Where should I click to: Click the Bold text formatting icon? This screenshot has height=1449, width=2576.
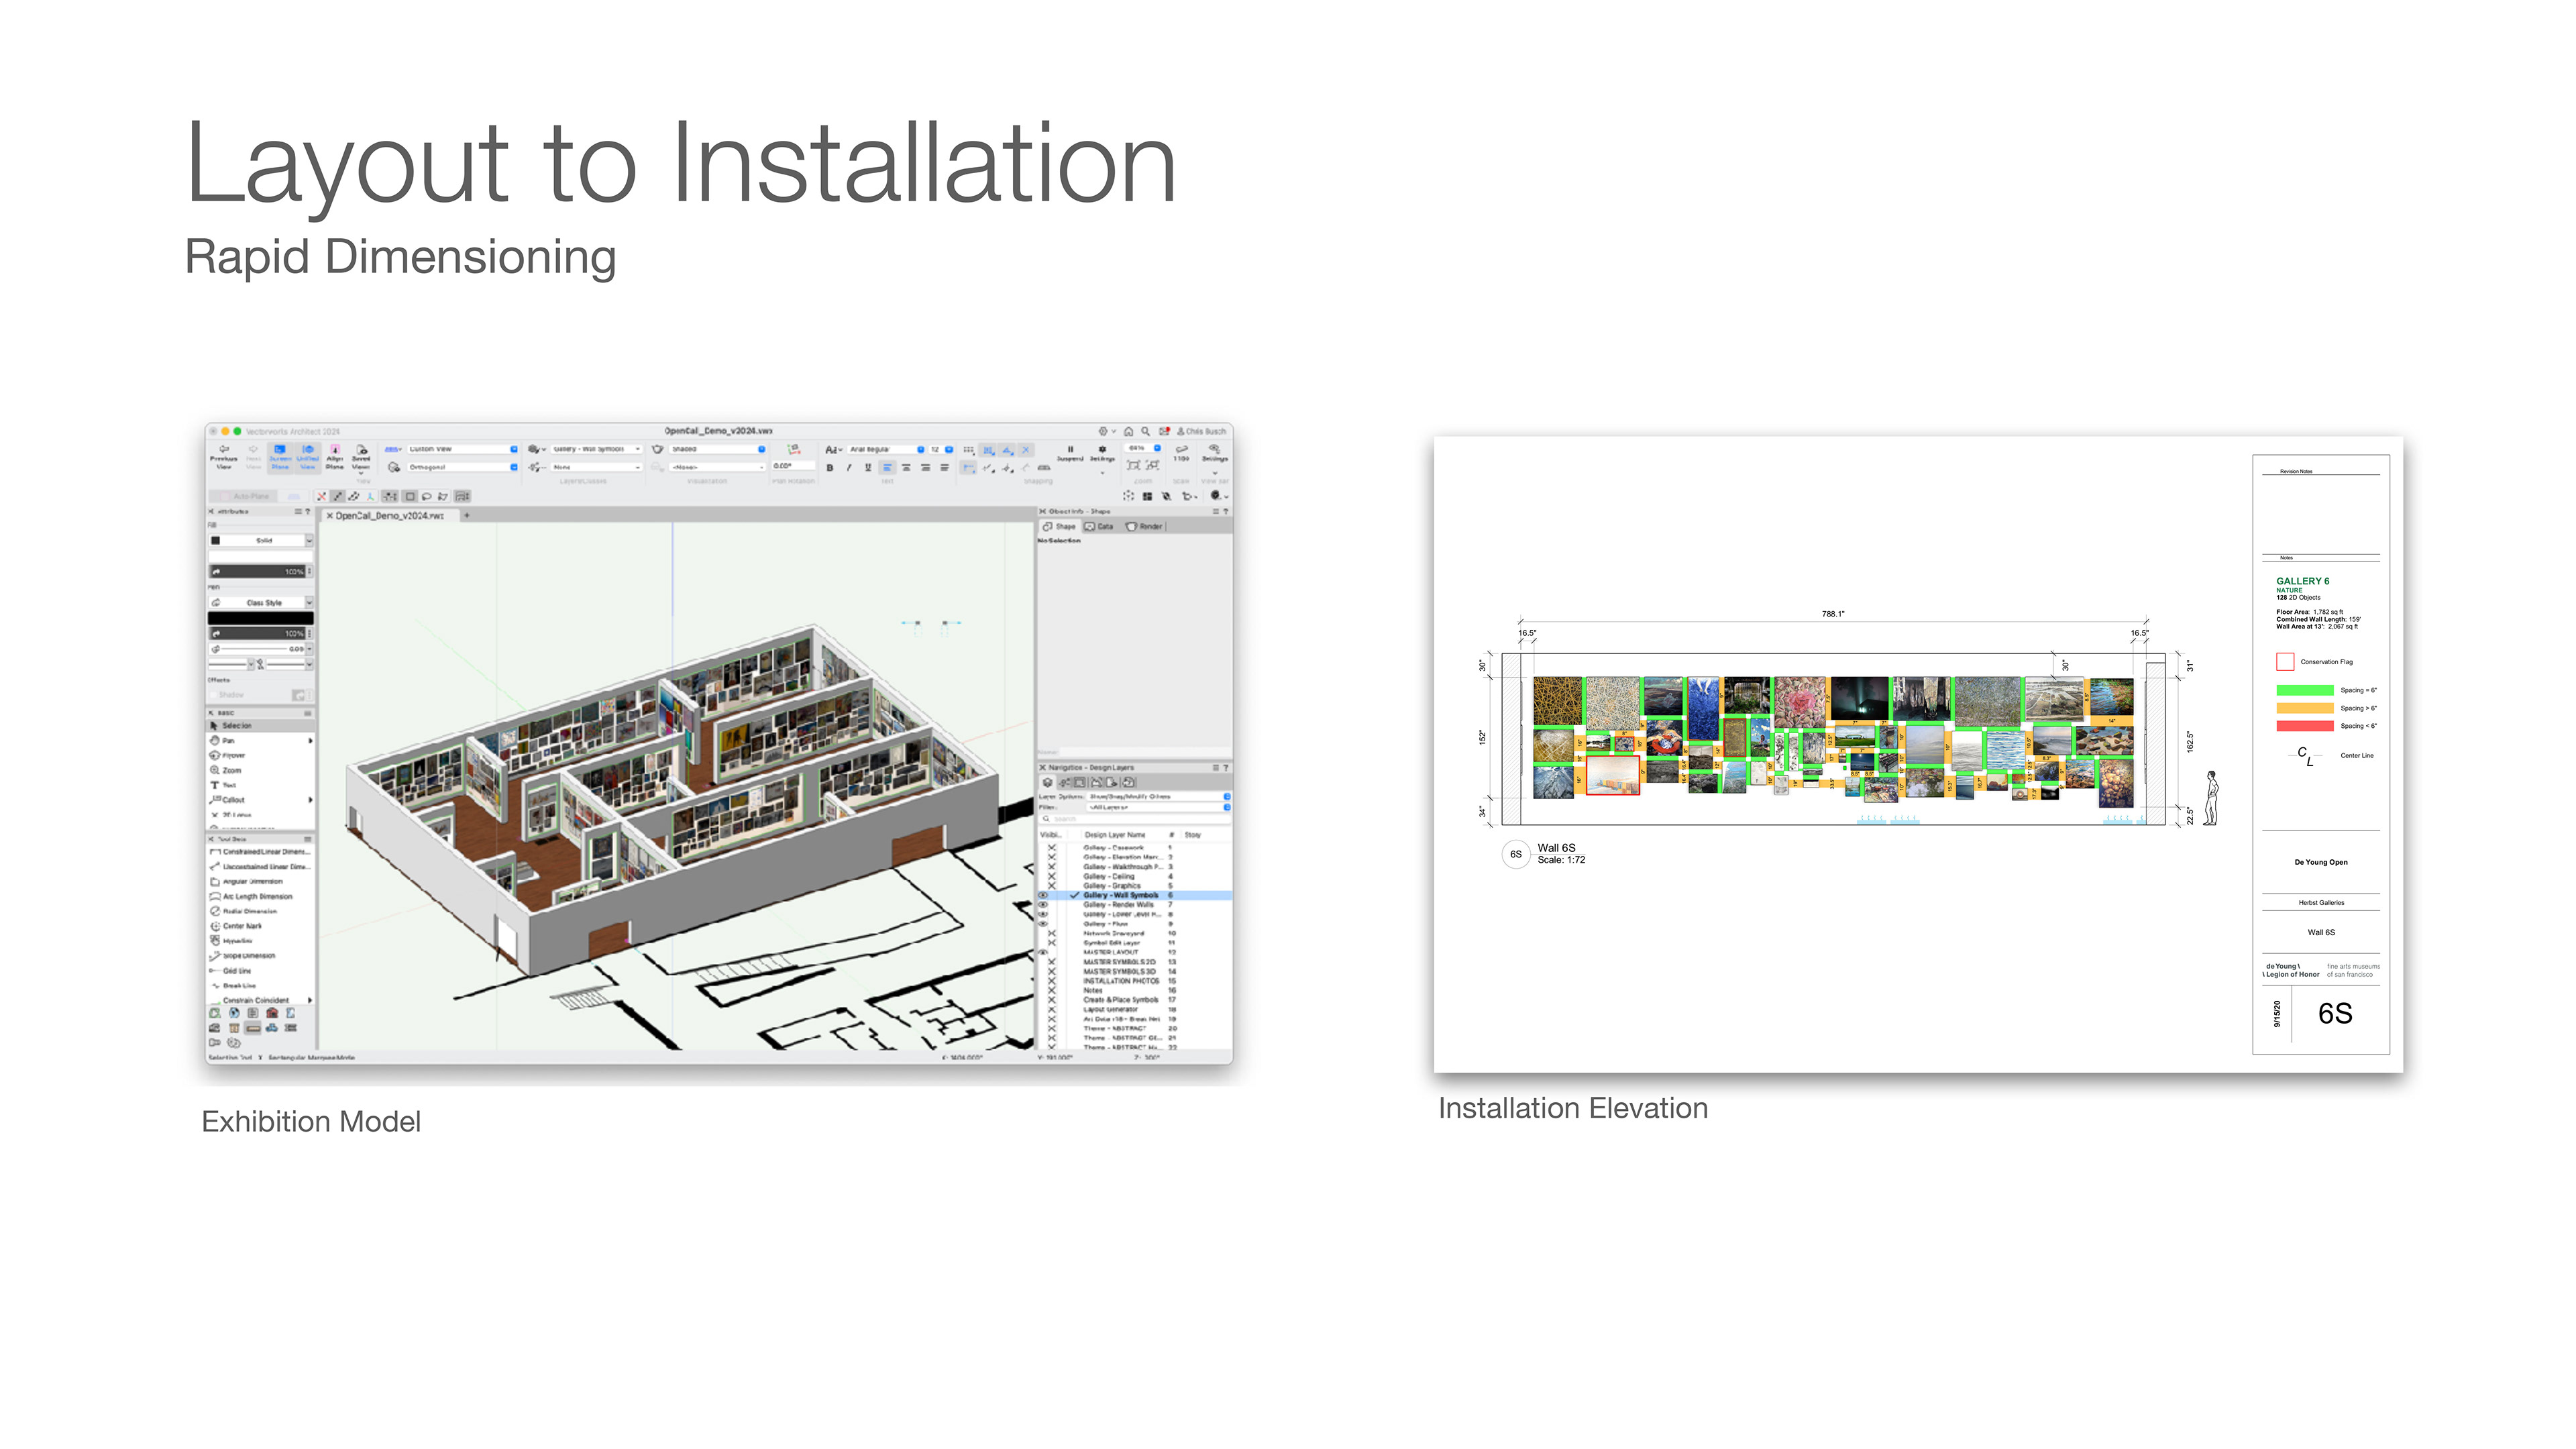[829, 468]
